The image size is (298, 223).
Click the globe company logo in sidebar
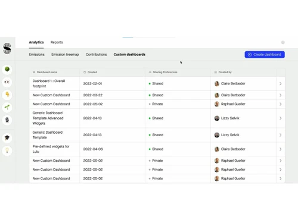click(x=7, y=48)
